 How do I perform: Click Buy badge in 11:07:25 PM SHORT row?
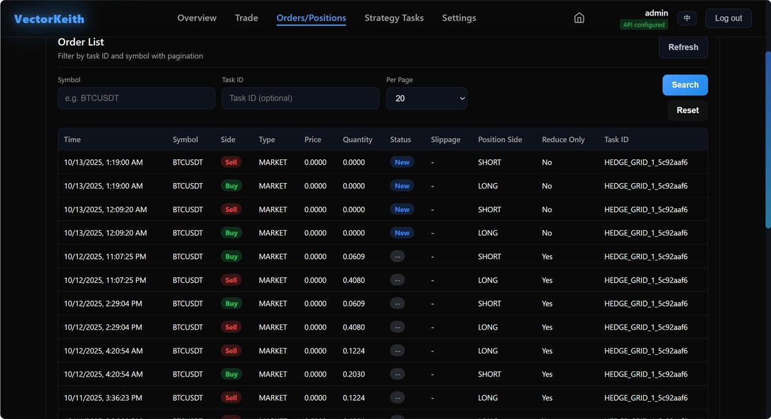(x=231, y=256)
